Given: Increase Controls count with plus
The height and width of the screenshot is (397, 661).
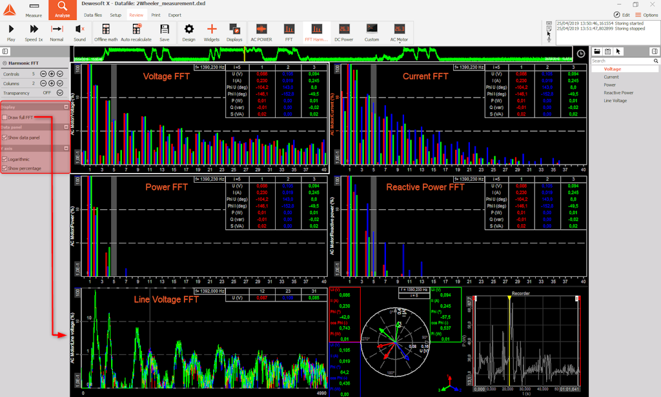Looking at the screenshot, I should point(52,74).
